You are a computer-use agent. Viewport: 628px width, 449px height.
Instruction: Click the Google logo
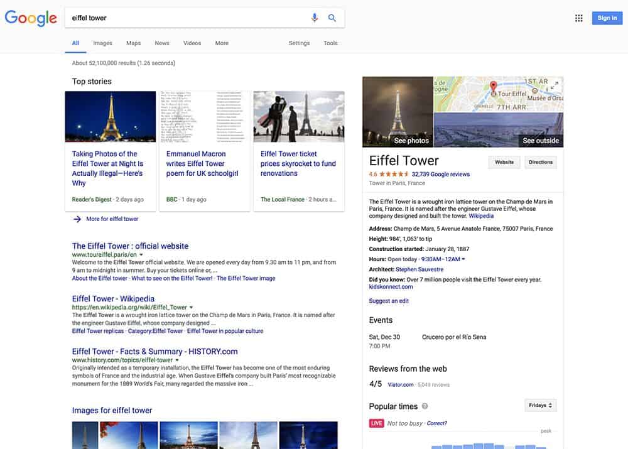click(31, 18)
